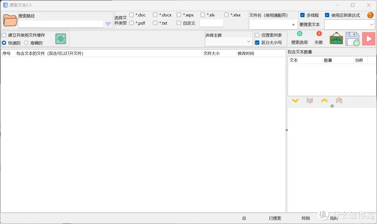Enable the *.txt file type checkbox
This screenshot has width=377, height=224.
point(155,23)
